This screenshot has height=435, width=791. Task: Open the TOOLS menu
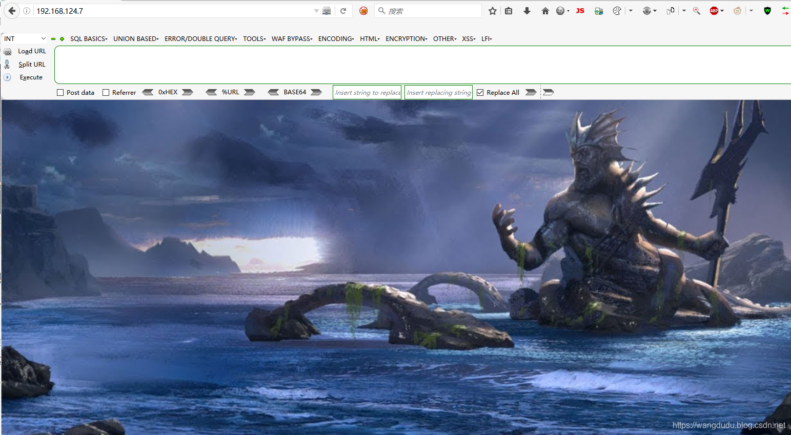coord(254,39)
